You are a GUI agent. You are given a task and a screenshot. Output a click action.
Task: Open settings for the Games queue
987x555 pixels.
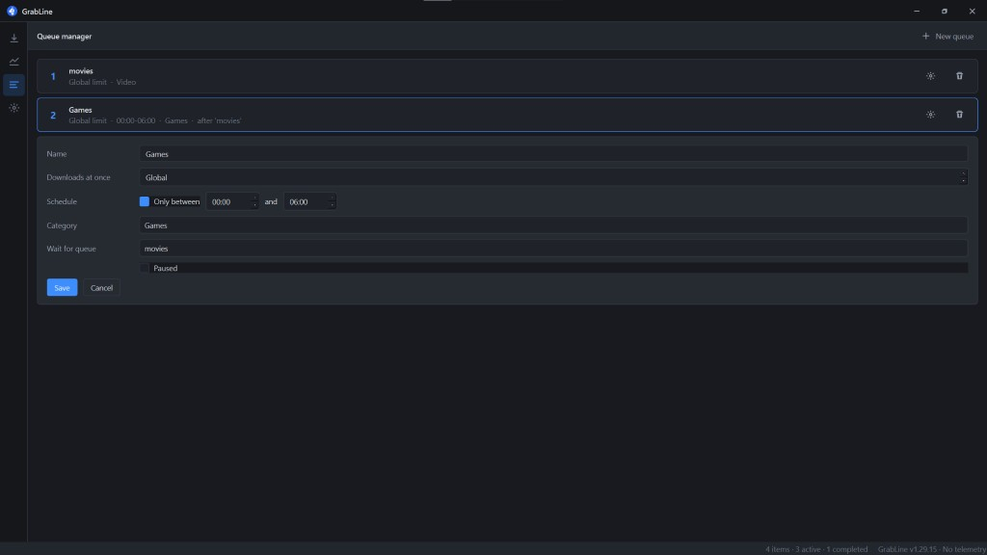pos(930,115)
